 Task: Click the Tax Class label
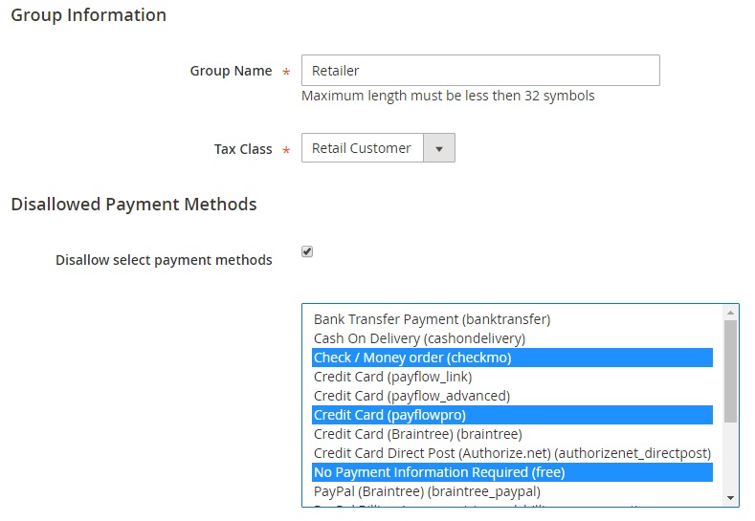243,149
